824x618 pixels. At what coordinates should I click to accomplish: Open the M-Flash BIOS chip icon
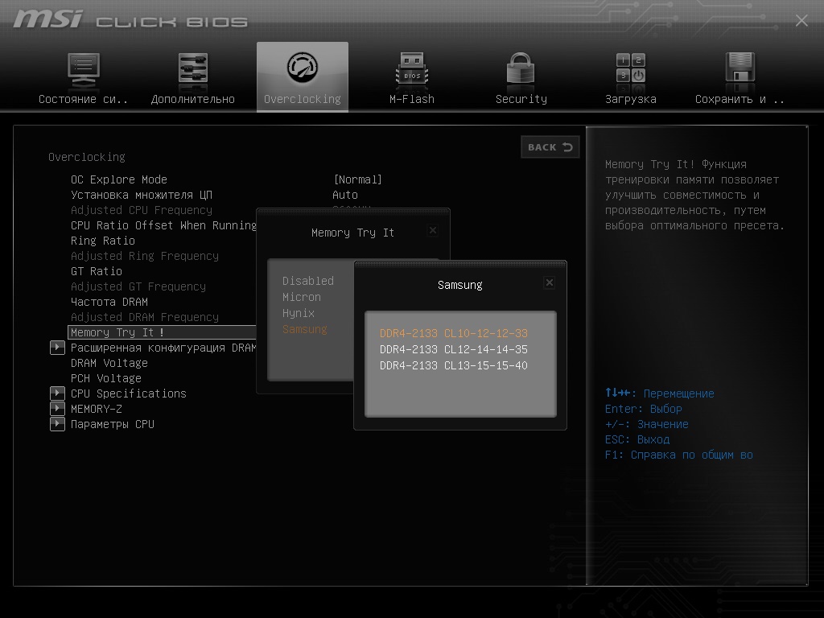point(412,68)
